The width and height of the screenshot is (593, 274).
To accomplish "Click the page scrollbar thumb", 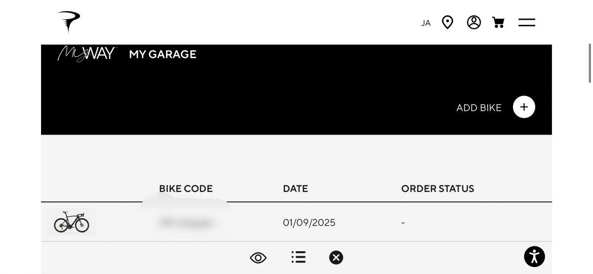I will tap(590, 63).
